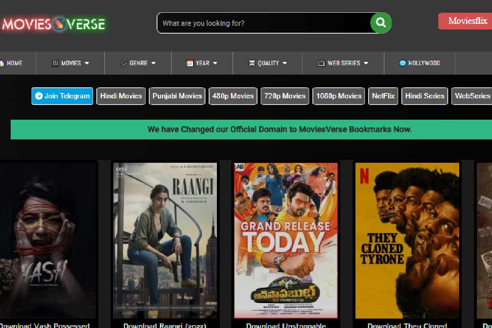The width and height of the screenshot is (492, 328).
Task: Click the Join Telegram button
Action: 62,96
